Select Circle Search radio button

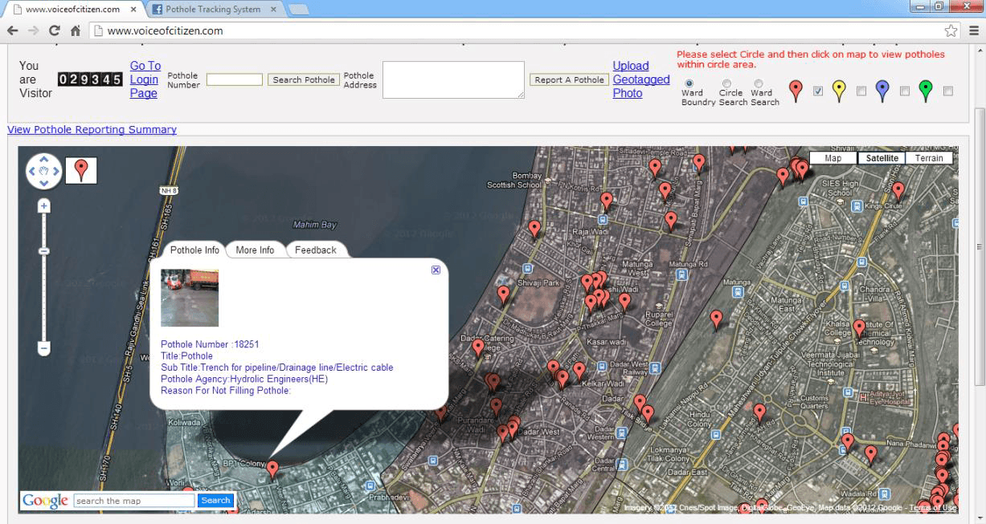(727, 83)
